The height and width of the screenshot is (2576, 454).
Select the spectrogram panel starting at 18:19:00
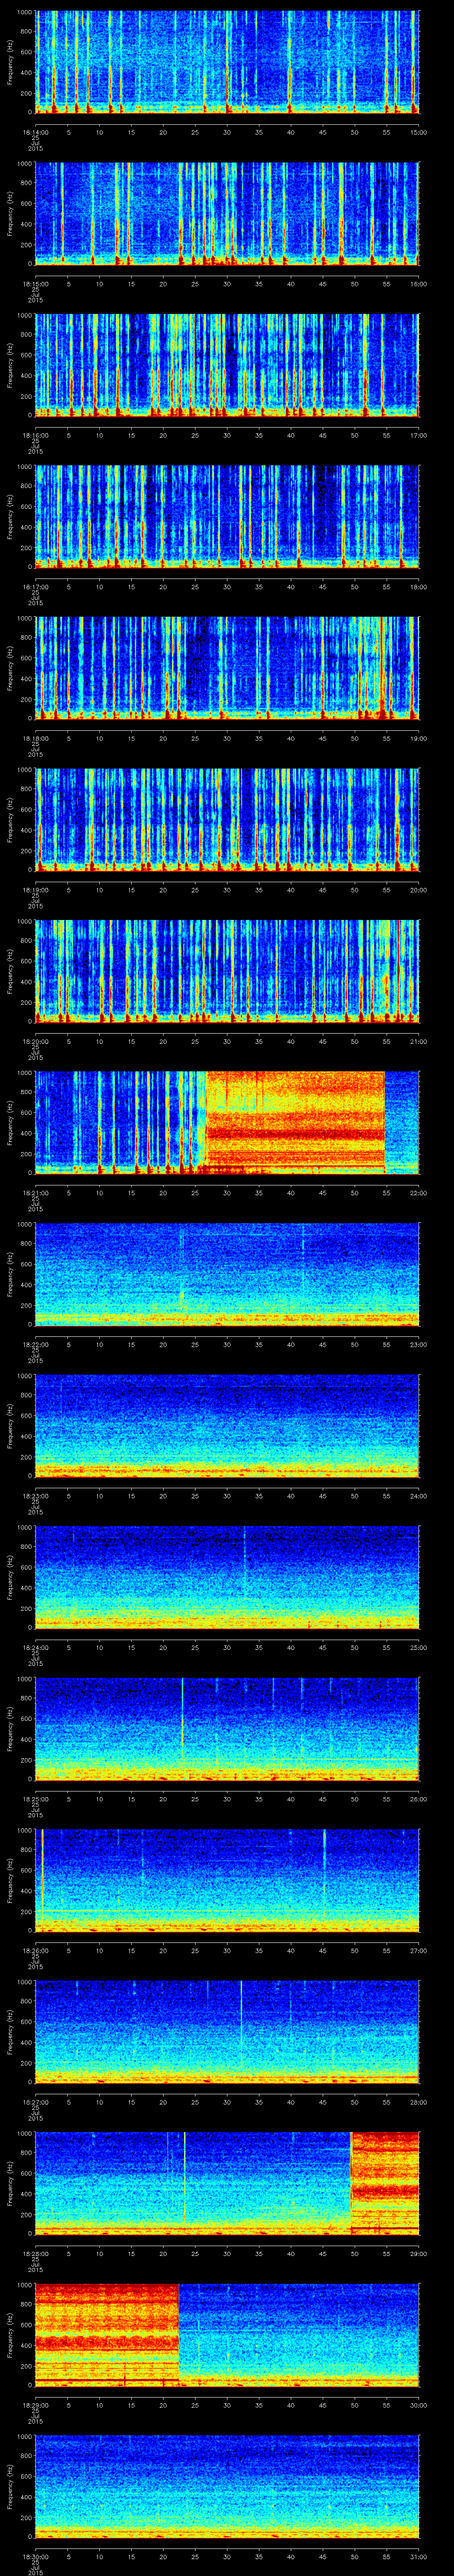[x=227, y=819]
